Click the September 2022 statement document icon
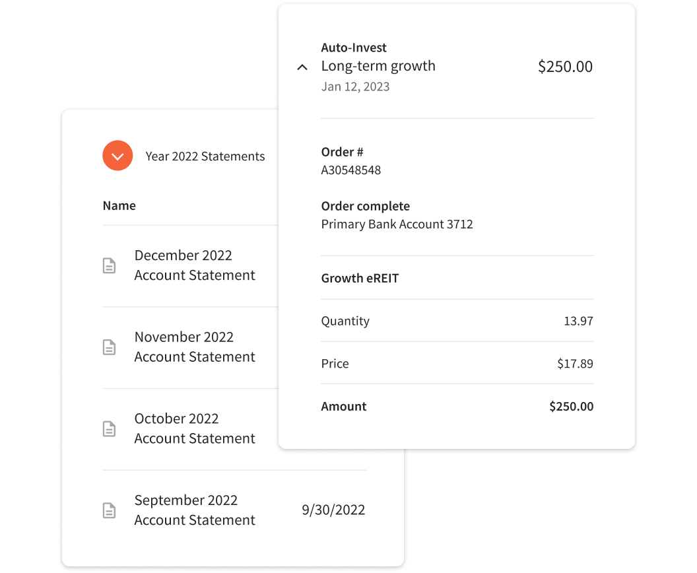Screen dimensions: 697x573 tap(110, 510)
